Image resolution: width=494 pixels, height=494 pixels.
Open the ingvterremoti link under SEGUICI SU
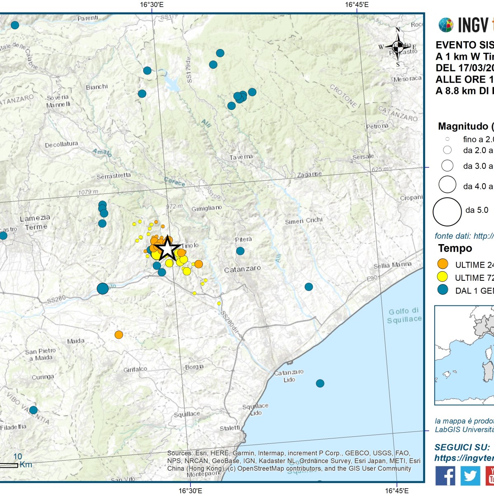pyautogui.click(x=464, y=458)
